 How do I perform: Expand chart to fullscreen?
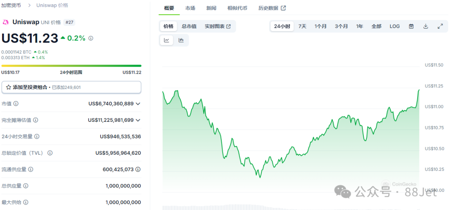(440, 26)
